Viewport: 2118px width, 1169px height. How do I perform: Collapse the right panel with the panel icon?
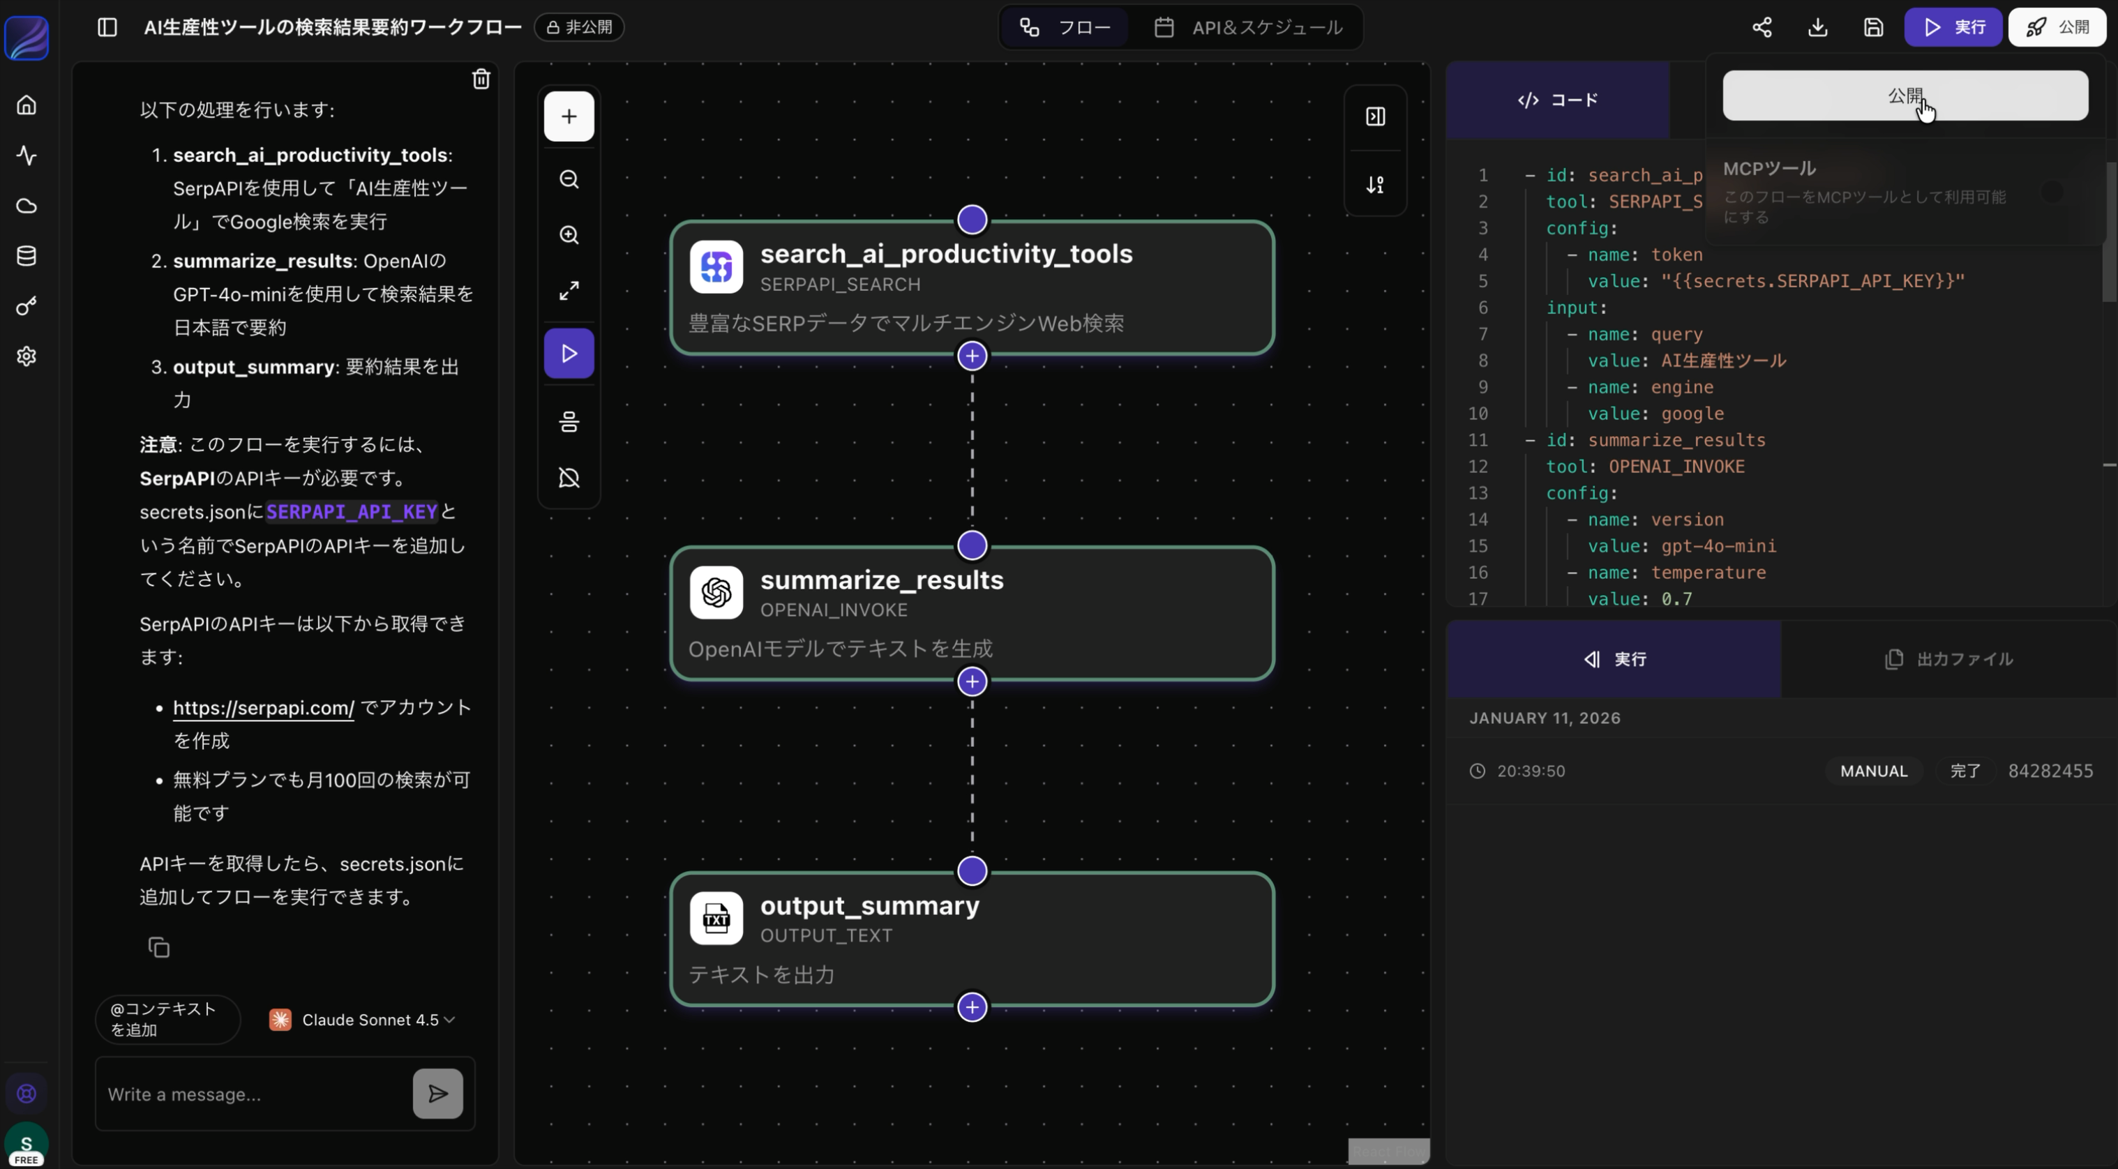pos(1376,116)
